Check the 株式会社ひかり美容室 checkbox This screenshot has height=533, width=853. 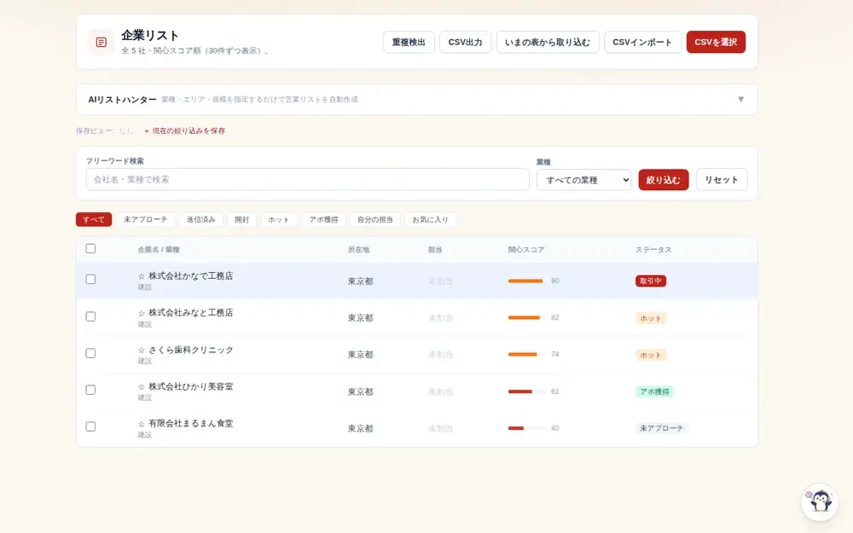91,390
